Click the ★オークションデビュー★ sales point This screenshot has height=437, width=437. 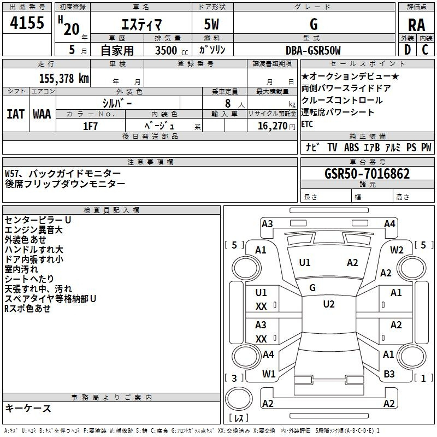(x=350, y=76)
